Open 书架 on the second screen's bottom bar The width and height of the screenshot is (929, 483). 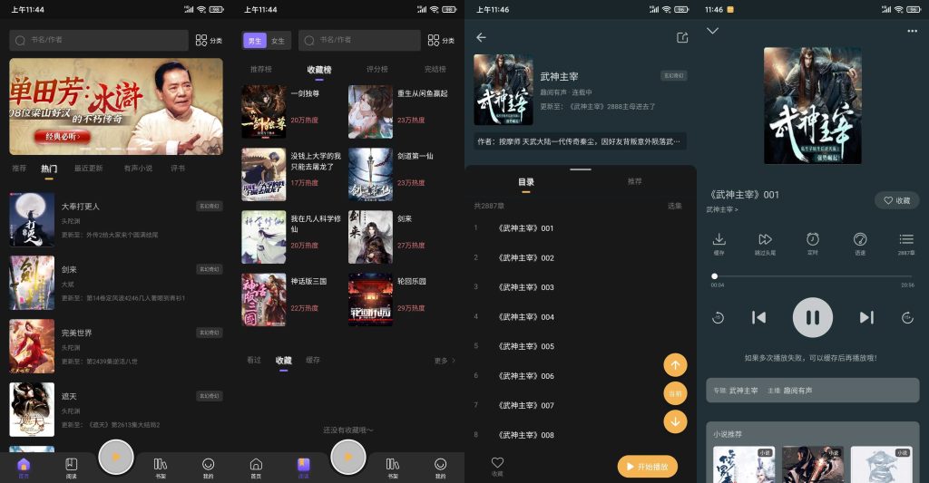[x=393, y=467]
